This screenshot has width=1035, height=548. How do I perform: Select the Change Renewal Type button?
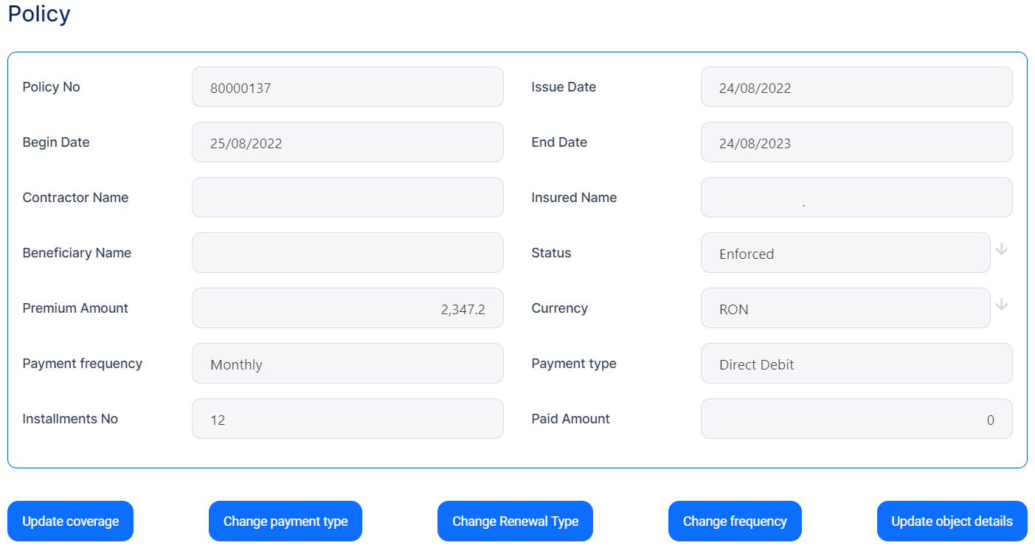515,521
